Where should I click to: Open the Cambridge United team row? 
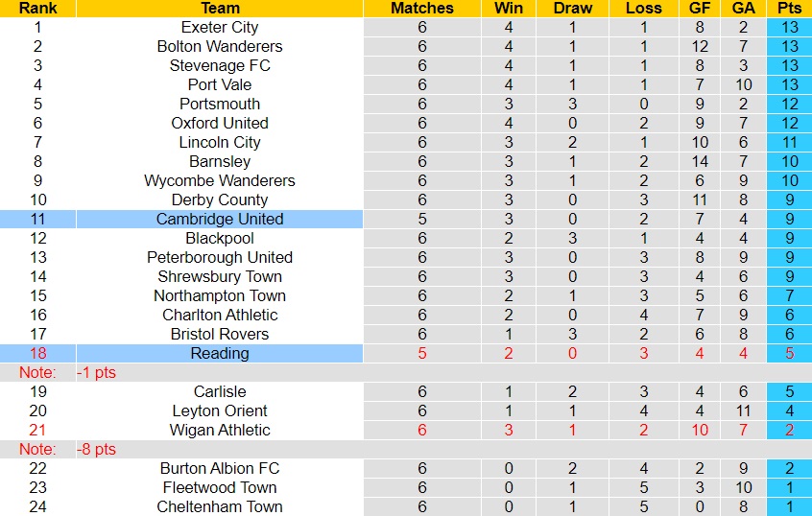(x=220, y=219)
